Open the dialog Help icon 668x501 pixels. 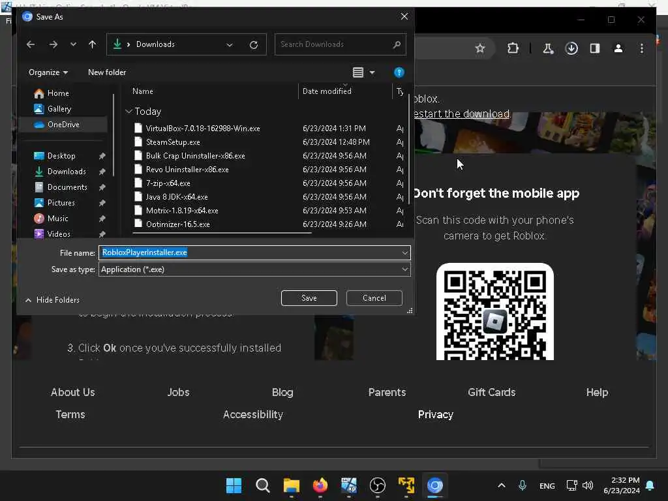click(399, 72)
